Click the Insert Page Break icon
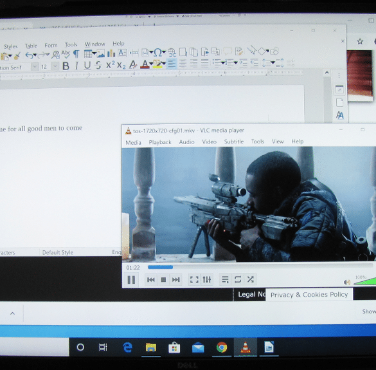The width and height of the screenshot is (376, 370). pos(134,53)
